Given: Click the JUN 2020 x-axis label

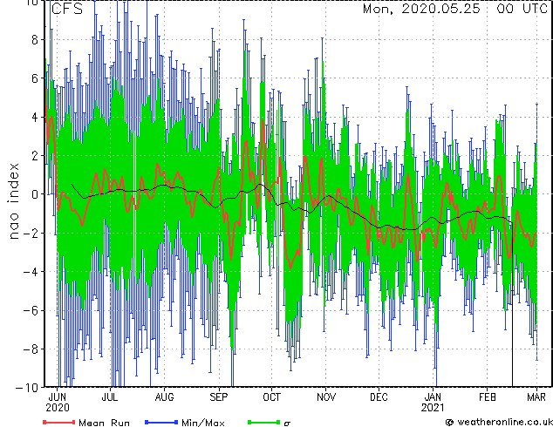Looking at the screenshot, I should click(58, 403).
